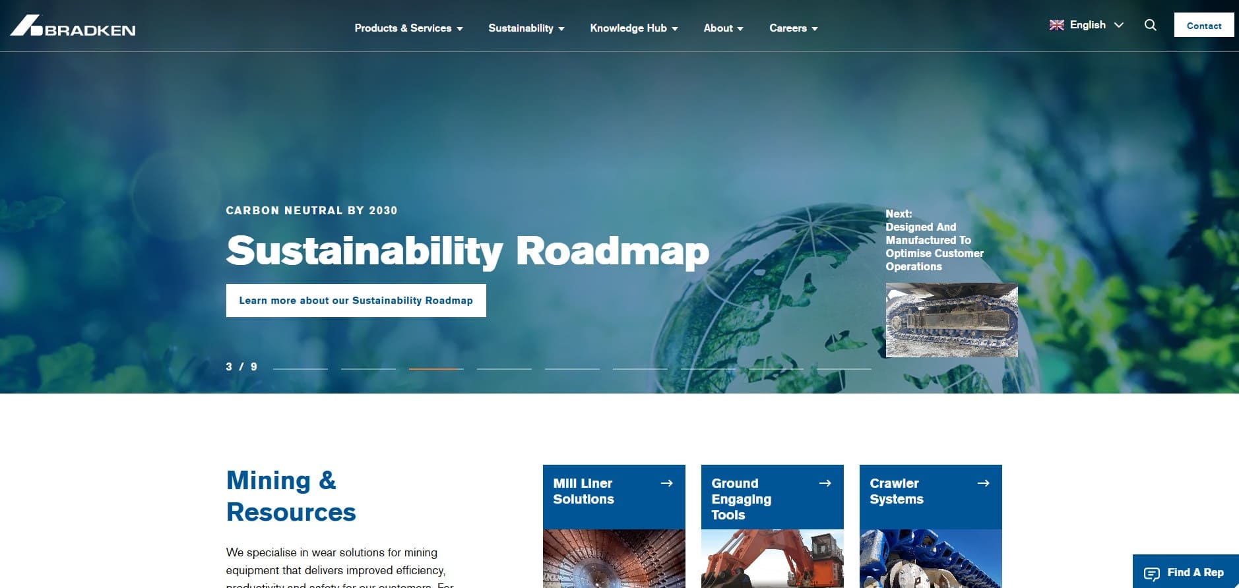Image resolution: width=1239 pixels, height=588 pixels.
Task: Go to slide 2 carousel indicator
Action: tap(368, 368)
